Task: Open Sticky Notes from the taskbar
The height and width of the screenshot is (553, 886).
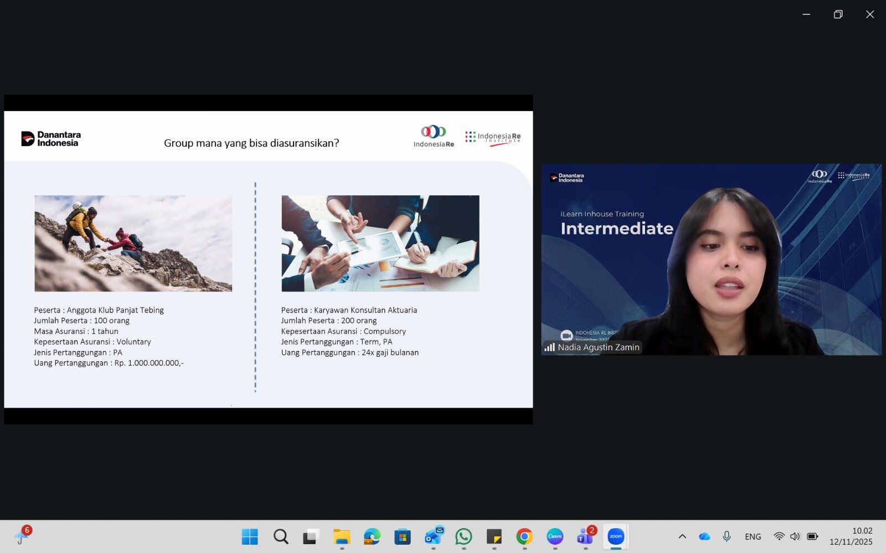Action: coord(494,536)
